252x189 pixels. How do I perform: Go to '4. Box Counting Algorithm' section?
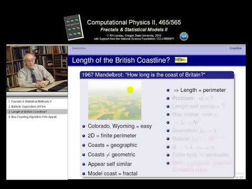[33, 117]
